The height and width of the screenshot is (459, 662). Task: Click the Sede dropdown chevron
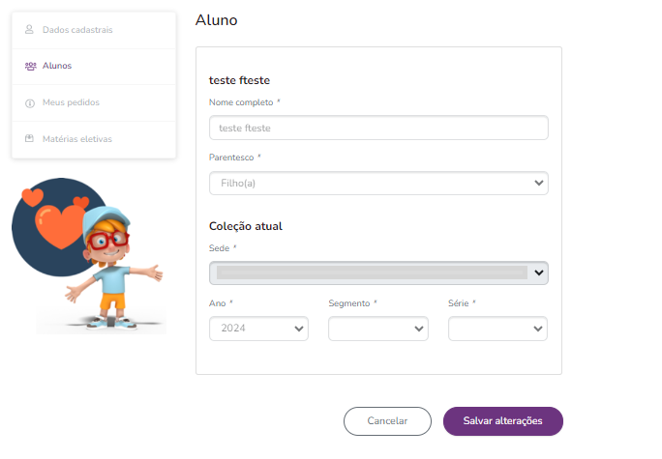point(539,273)
